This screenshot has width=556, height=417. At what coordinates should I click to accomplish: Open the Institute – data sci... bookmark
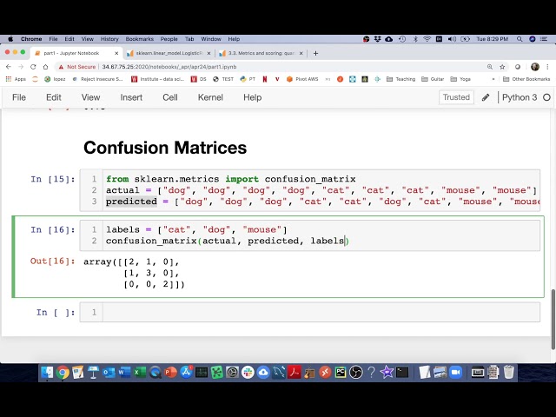[x=157, y=79]
